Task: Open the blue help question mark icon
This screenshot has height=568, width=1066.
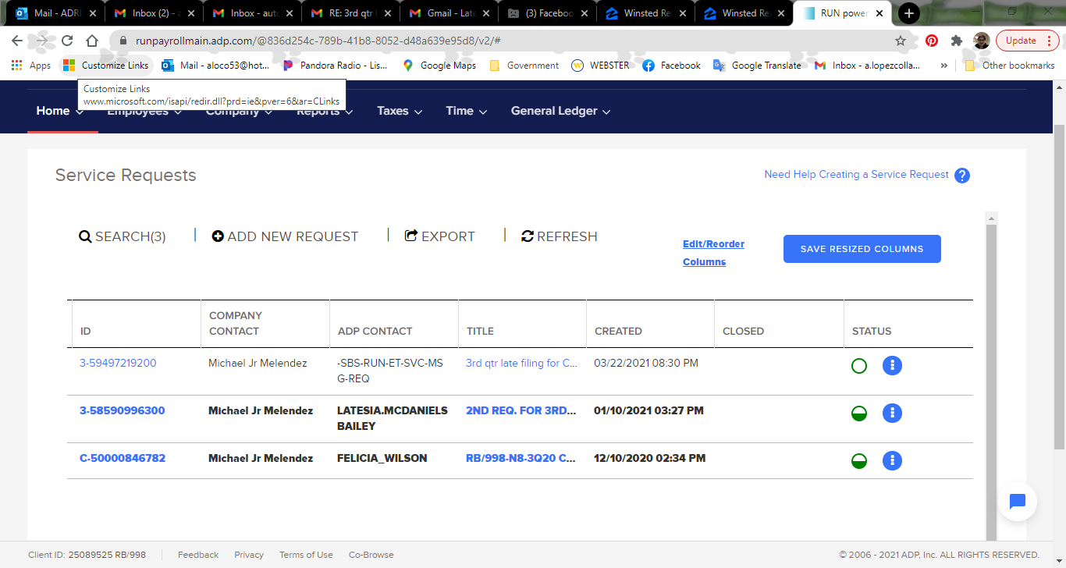Action: pyautogui.click(x=962, y=176)
